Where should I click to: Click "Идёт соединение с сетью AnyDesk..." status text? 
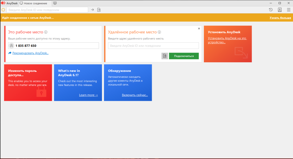pyautogui.click(x=28, y=18)
